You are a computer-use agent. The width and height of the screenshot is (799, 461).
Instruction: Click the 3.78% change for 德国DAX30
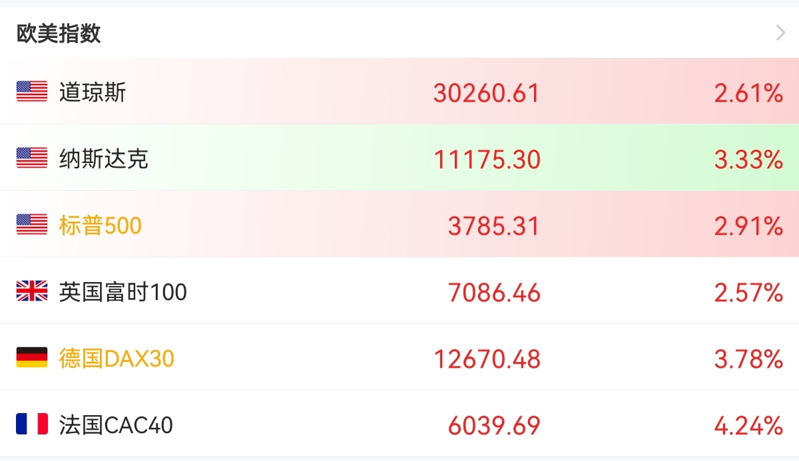748,359
